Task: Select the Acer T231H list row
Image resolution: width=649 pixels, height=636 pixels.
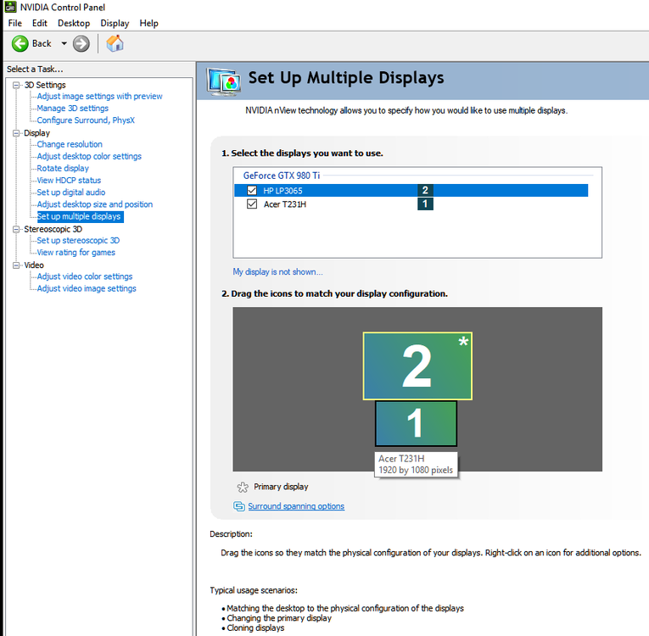Action: [x=411, y=204]
